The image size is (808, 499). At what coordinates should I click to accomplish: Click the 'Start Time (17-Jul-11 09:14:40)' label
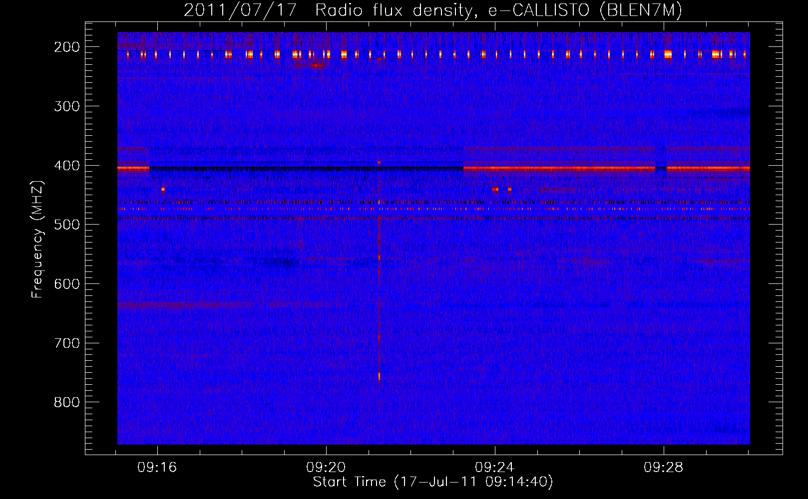433,482
